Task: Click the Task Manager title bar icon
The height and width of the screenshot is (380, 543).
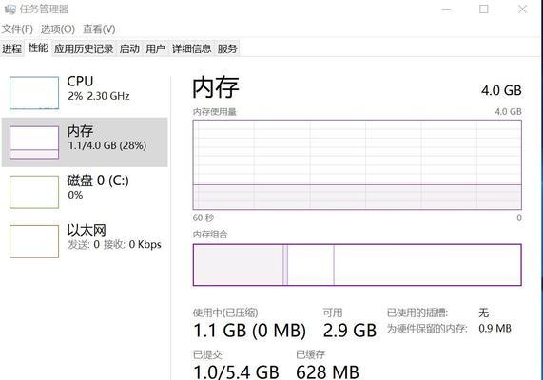Action: [x=10, y=9]
